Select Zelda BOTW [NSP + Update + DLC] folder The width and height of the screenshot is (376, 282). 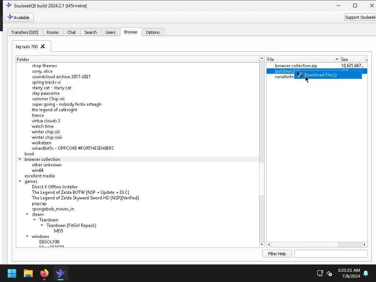coord(80,192)
